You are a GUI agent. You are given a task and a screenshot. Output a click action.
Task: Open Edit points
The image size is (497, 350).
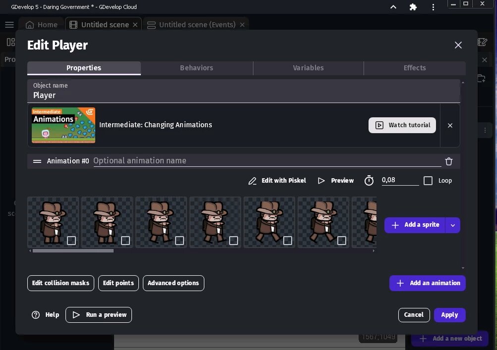118,283
